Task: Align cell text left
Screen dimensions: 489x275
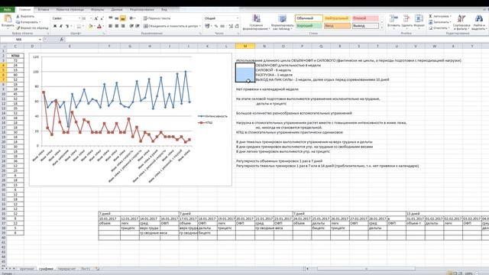Action: (110, 26)
